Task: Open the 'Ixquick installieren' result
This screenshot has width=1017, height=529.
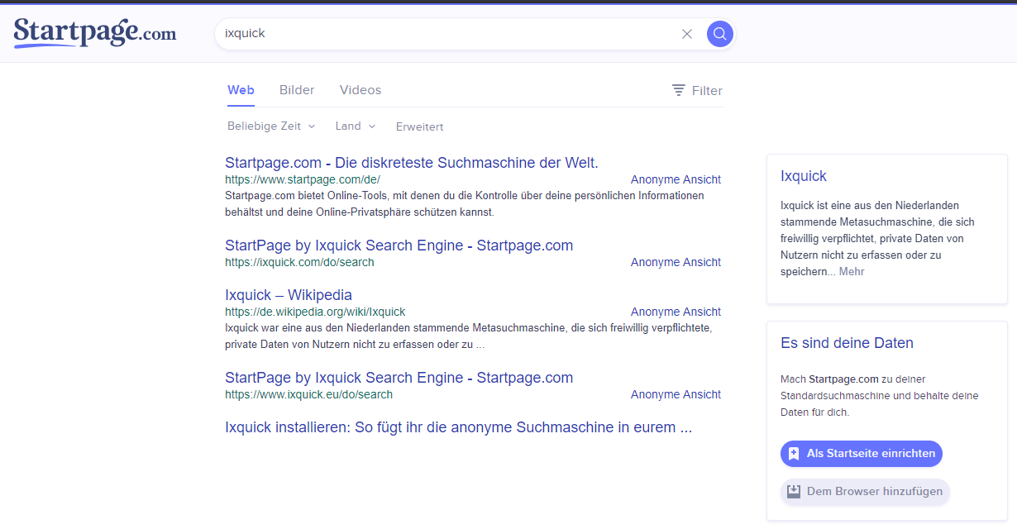Action: (458, 427)
